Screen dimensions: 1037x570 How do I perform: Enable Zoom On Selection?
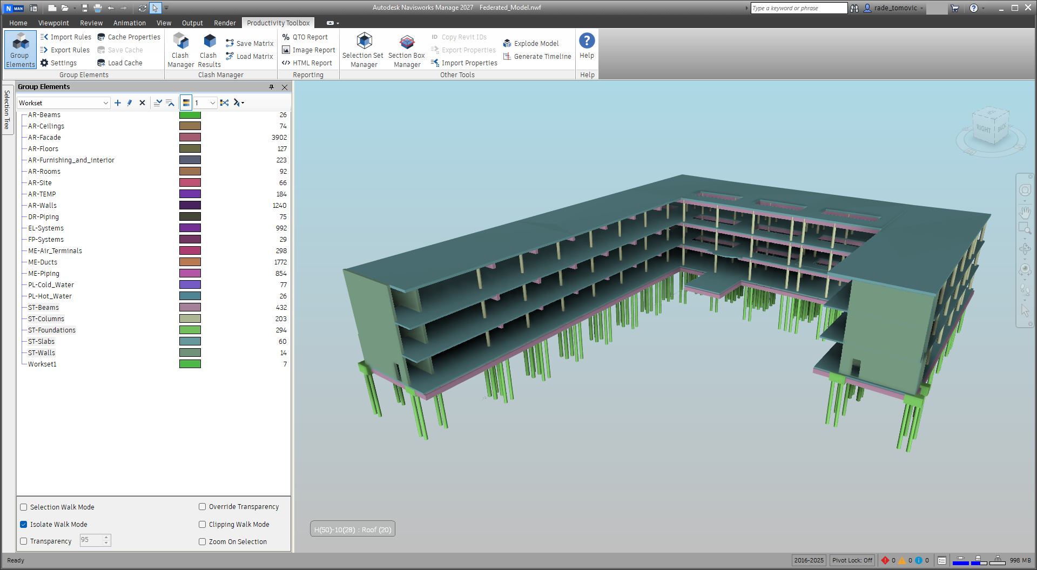coord(203,541)
